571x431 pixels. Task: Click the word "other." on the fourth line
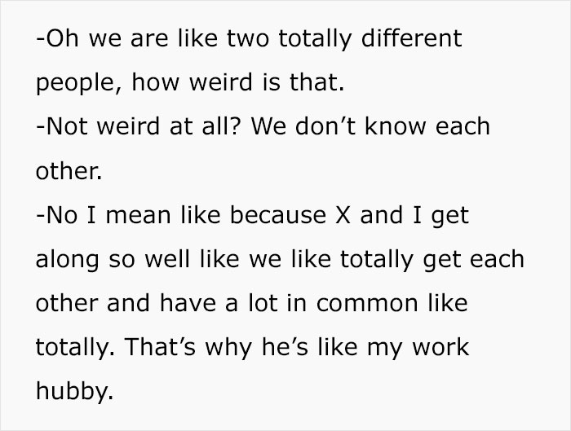69,171
